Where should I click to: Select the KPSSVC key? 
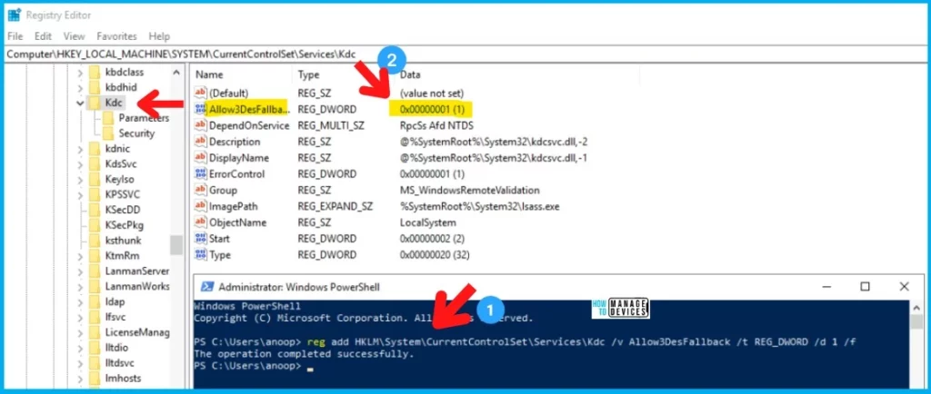[x=123, y=195]
